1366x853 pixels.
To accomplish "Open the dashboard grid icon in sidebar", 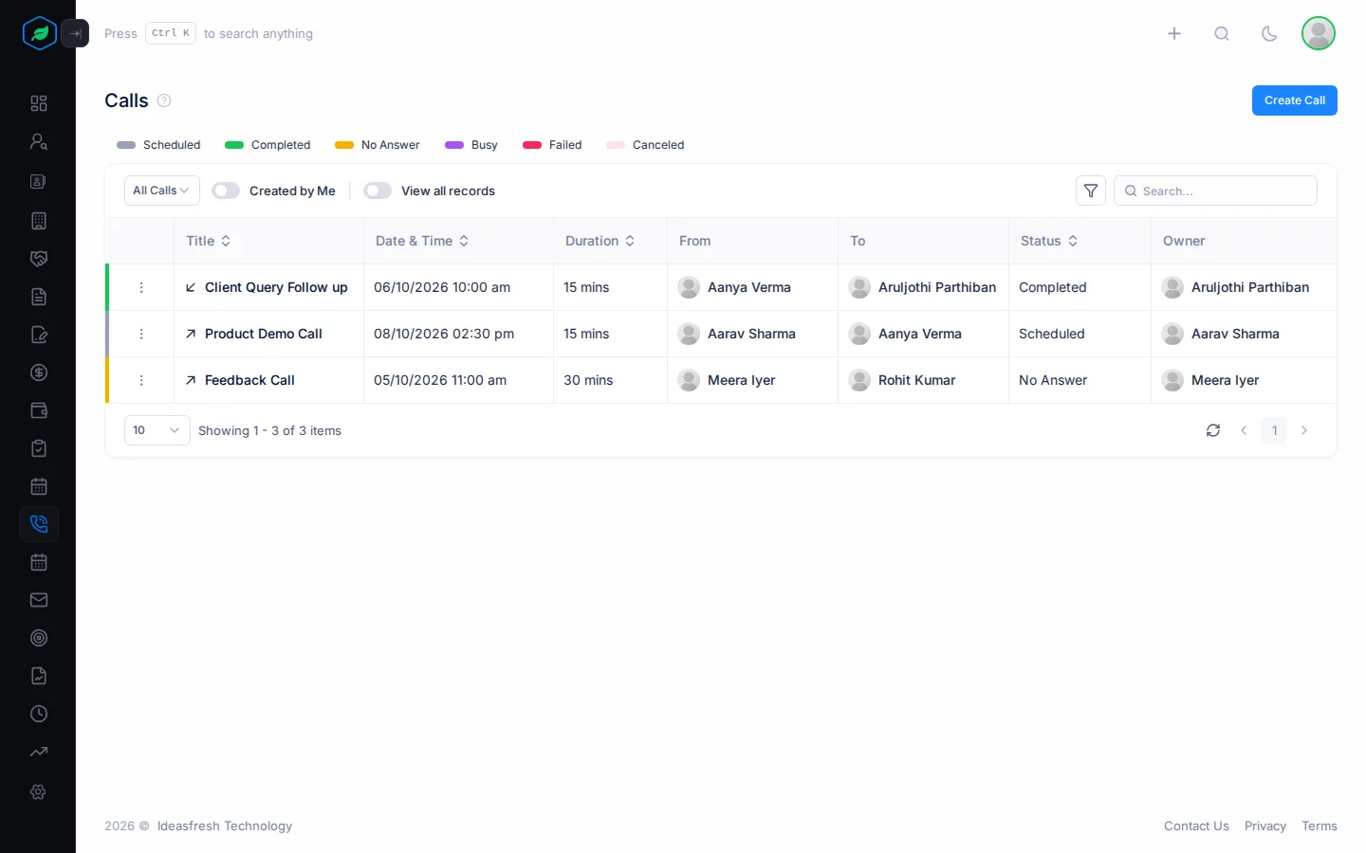I will coord(39,103).
